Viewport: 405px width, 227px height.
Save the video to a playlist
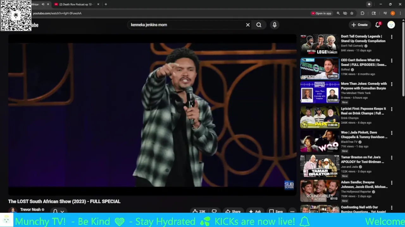point(276,212)
